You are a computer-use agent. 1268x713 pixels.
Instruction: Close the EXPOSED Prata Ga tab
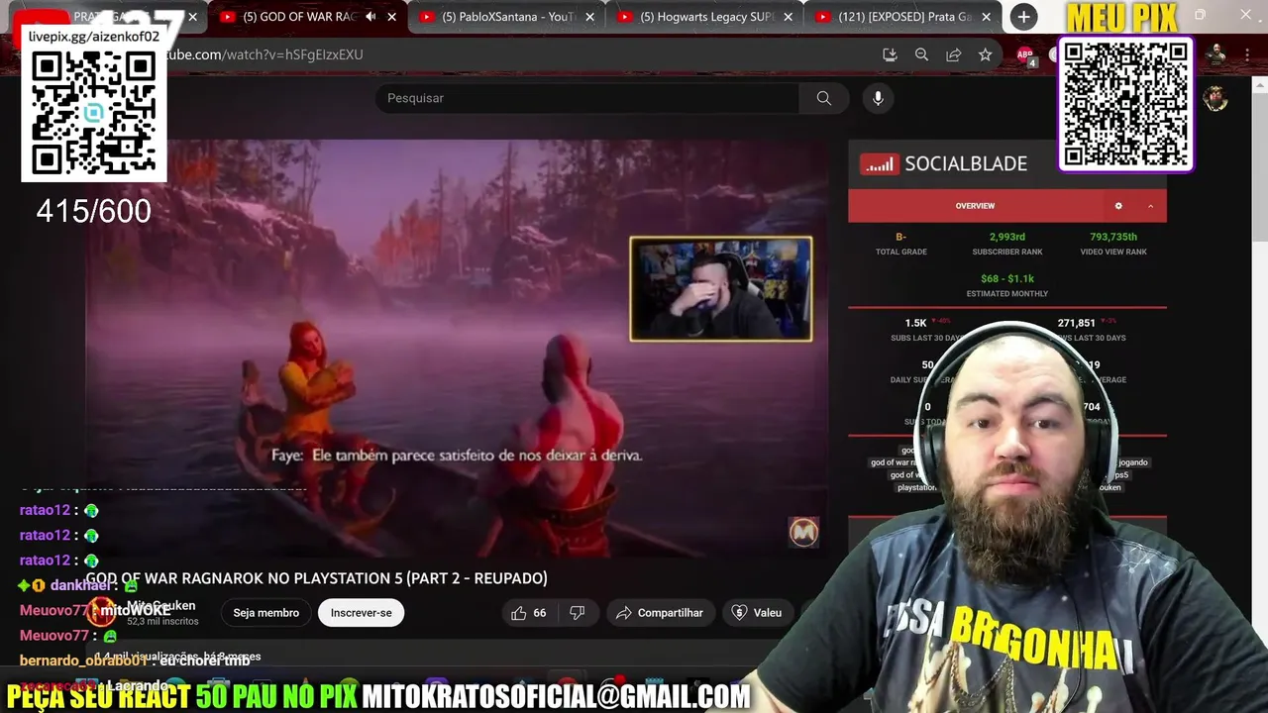(x=987, y=17)
